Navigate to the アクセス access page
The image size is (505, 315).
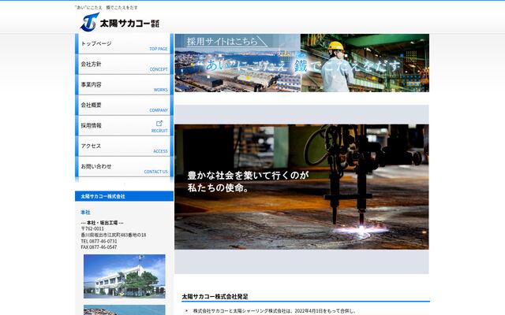tap(124, 146)
